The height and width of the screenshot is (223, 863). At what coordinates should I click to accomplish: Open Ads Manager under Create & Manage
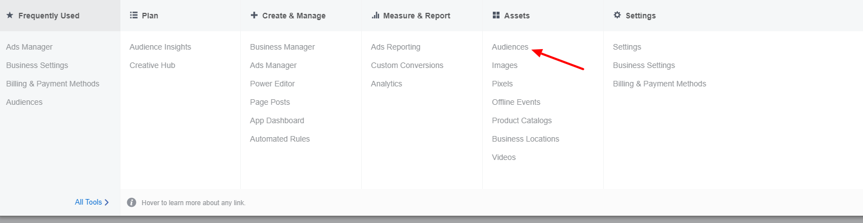click(x=274, y=66)
